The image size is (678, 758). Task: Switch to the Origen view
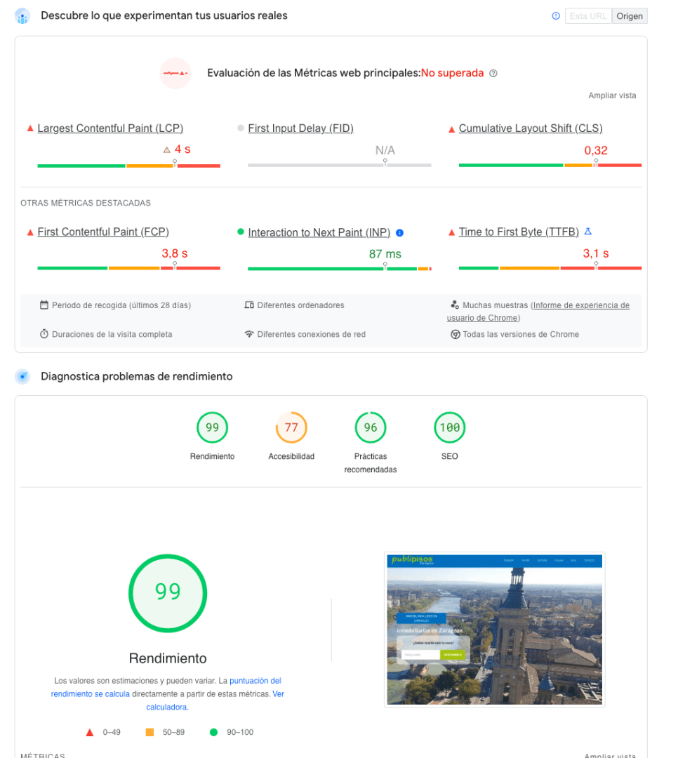point(630,16)
